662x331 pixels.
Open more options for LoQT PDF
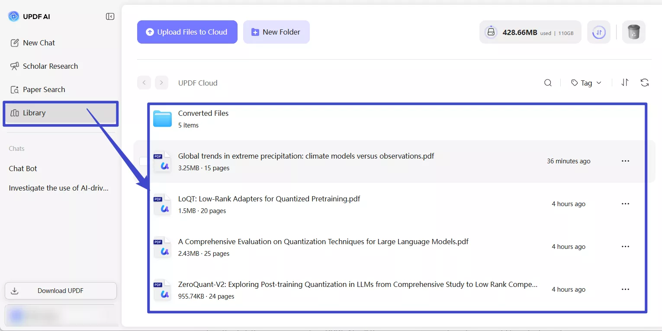(625, 204)
